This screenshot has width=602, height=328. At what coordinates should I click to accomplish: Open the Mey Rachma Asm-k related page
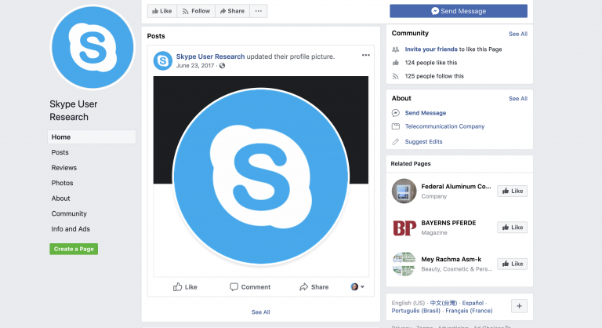click(451, 260)
